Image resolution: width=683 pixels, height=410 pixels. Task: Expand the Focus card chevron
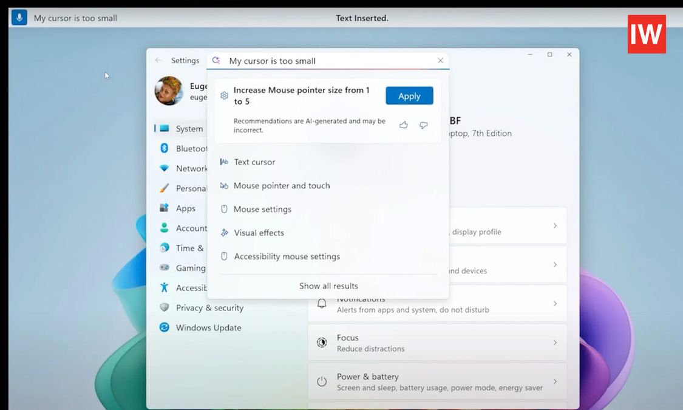(x=554, y=343)
